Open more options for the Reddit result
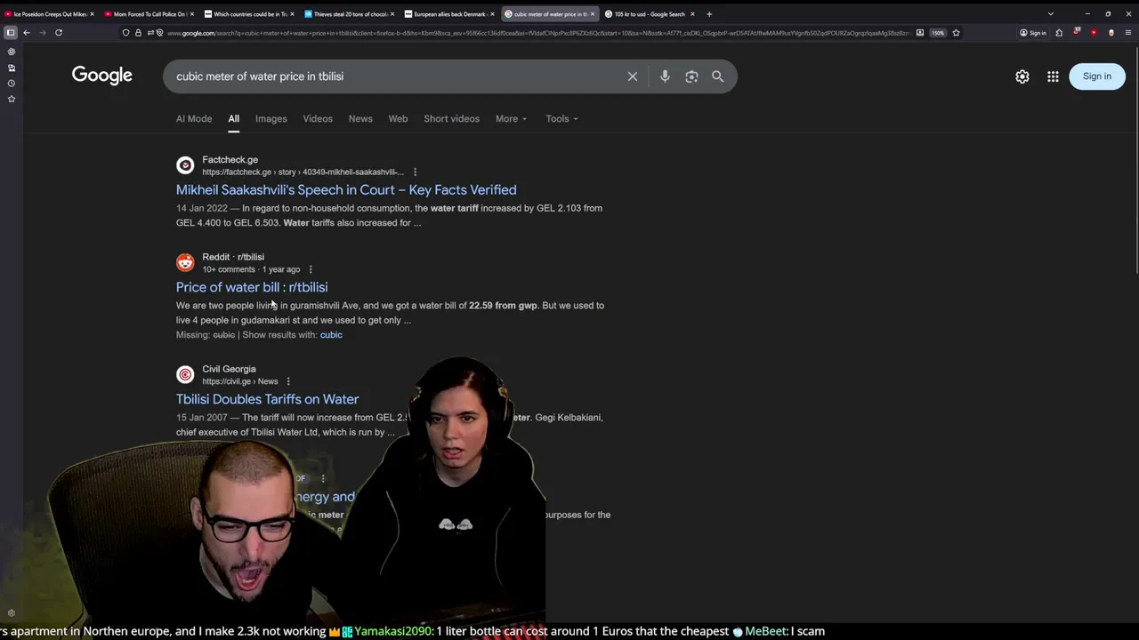Image resolution: width=1139 pixels, height=640 pixels. tap(311, 269)
